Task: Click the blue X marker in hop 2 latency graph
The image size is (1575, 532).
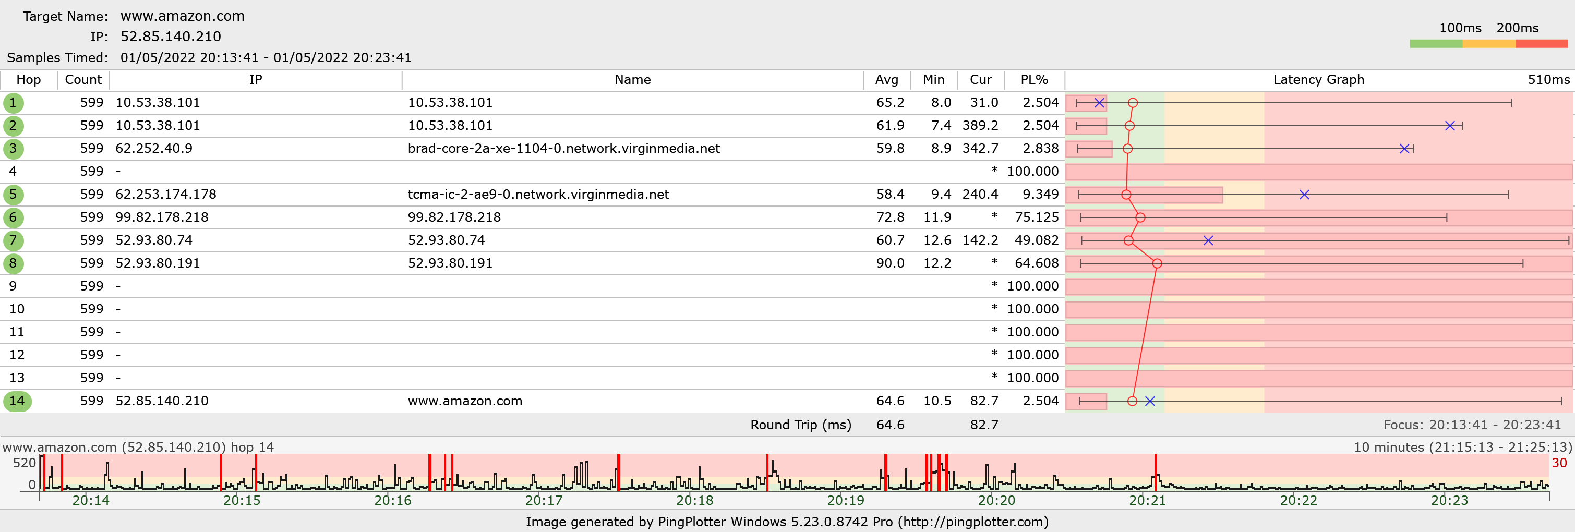Action: [x=1450, y=126]
